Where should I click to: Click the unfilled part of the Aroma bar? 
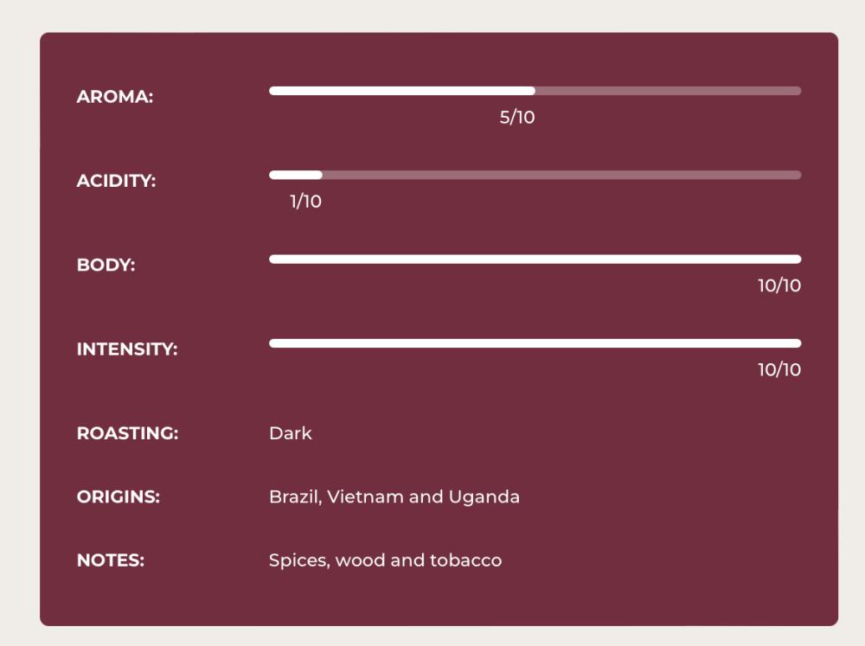click(x=668, y=91)
